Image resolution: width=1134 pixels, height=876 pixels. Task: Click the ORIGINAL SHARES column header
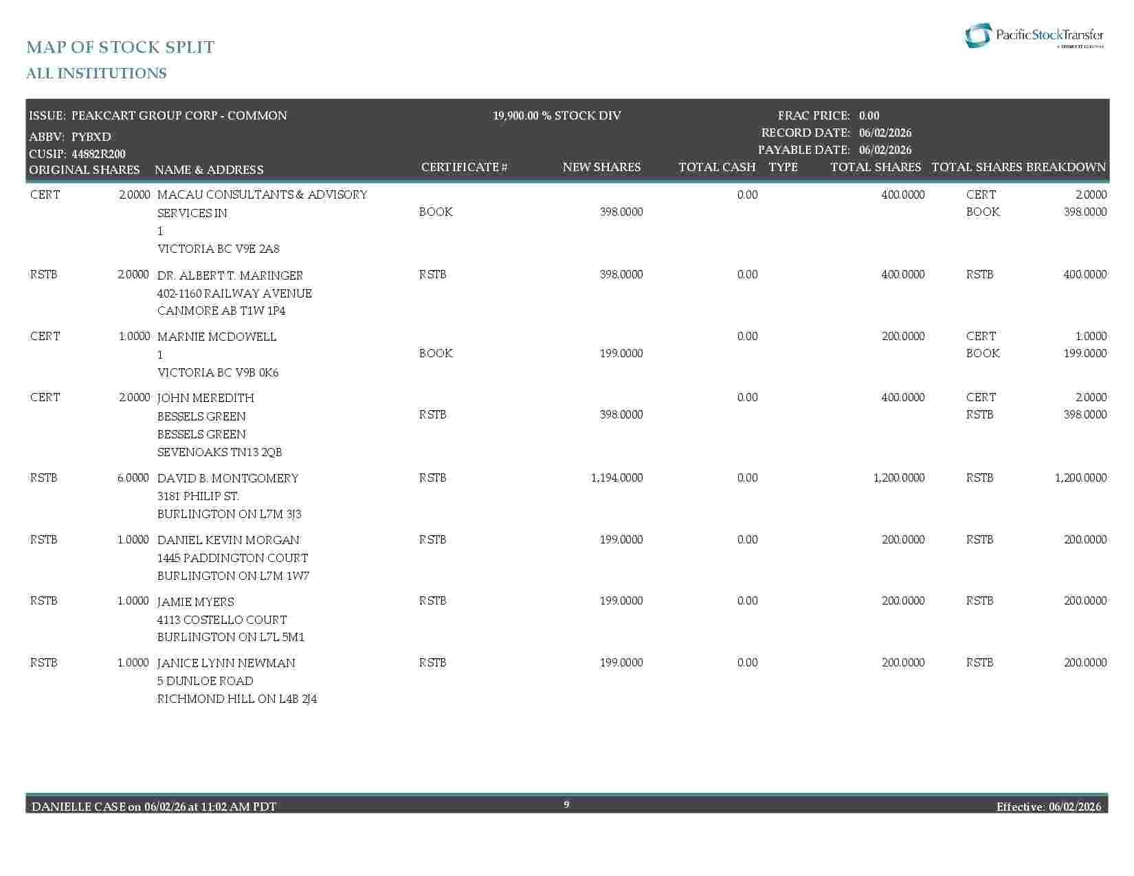pos(85,170)
